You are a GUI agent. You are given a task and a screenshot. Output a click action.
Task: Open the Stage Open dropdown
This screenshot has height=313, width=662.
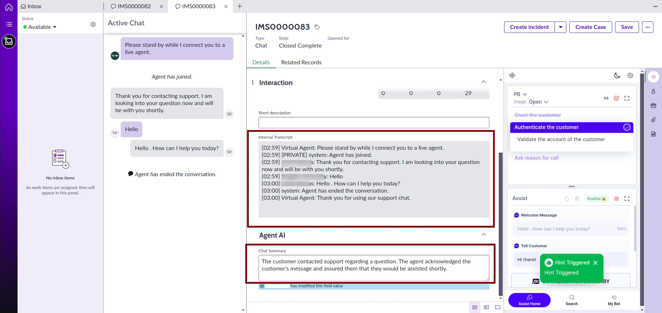pyautogui.click(x=538, y=102)
